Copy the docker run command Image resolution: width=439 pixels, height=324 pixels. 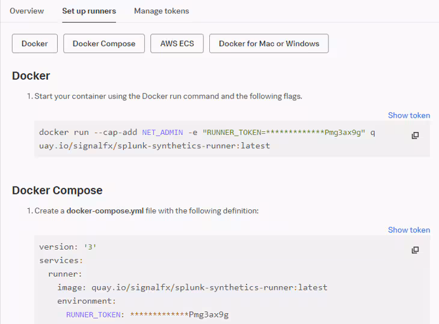pyautogui.click(x=415, y=136)
